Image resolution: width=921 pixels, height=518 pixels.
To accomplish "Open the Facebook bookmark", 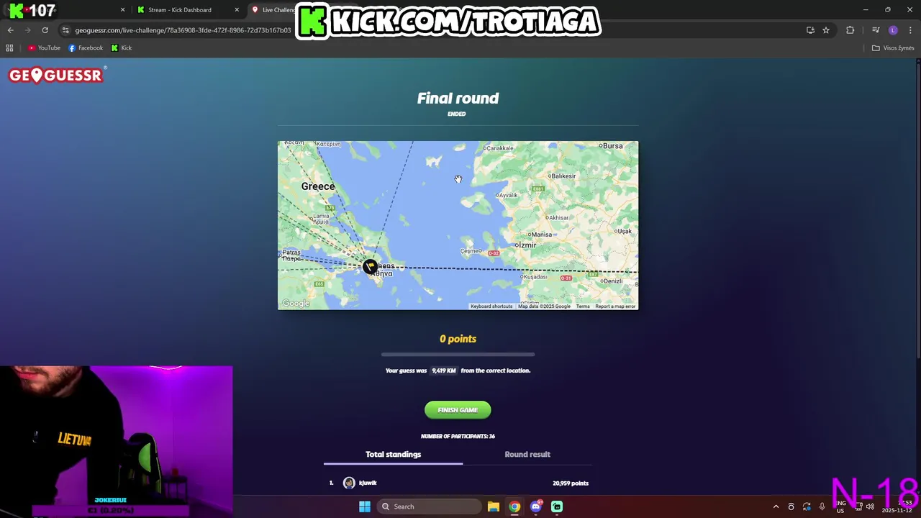I will [86, 48].
